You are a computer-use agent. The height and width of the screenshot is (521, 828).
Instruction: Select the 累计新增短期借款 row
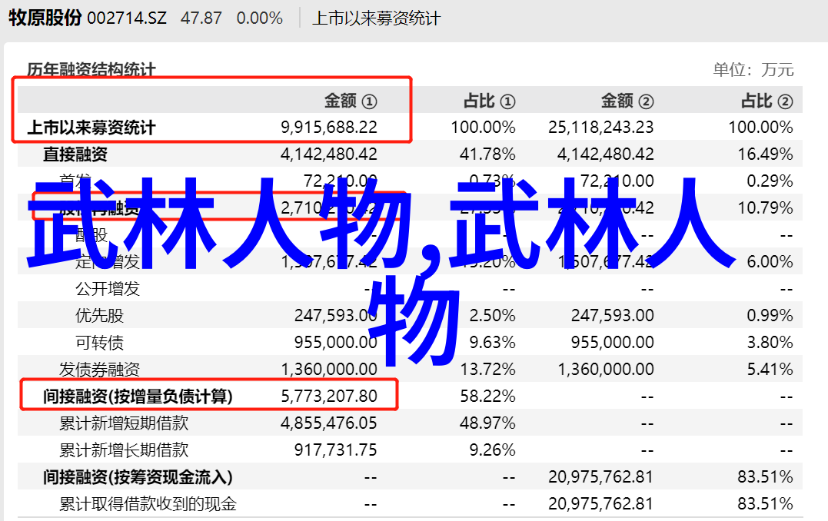[124, 423]
